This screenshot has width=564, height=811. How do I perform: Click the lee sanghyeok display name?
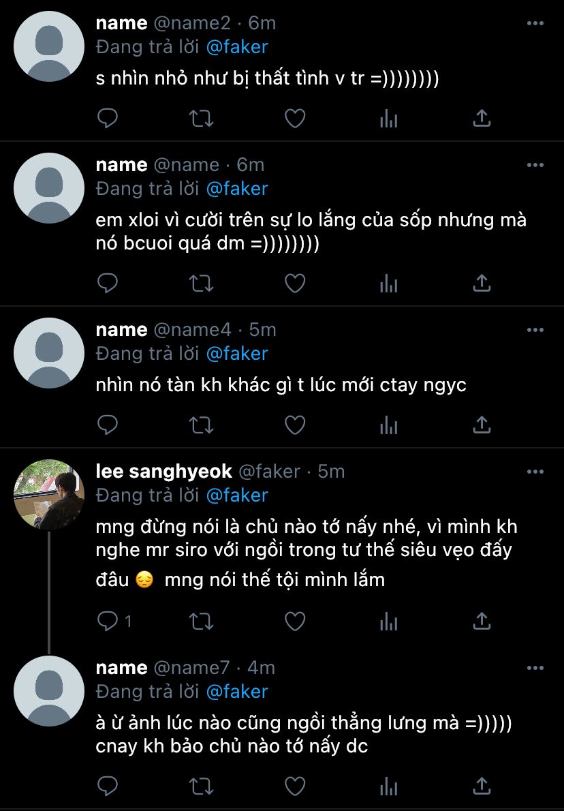pos(163,471)
